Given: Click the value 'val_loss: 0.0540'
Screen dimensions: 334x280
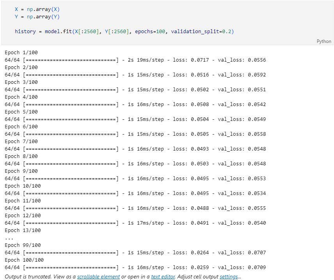Looking at the screenshot, I should coord(242,223).
